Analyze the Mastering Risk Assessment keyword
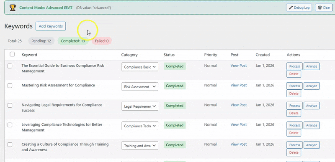 point(312,86)
